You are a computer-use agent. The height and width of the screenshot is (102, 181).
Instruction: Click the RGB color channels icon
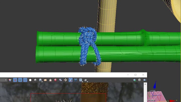10,80
